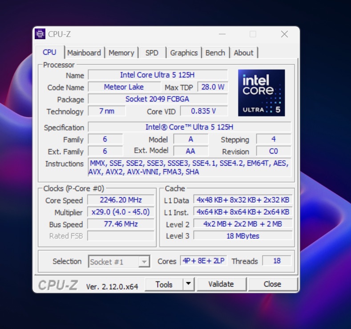Click the Revision value C0
Image resolution: width=351 pixels, height=329 pixels.
(274, 151)
